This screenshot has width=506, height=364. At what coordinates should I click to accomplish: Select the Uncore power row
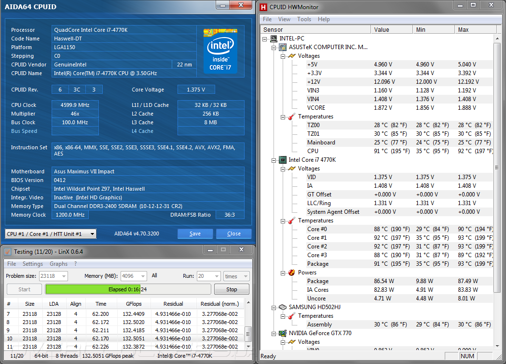pyautogui.click(x=399, y=299)
